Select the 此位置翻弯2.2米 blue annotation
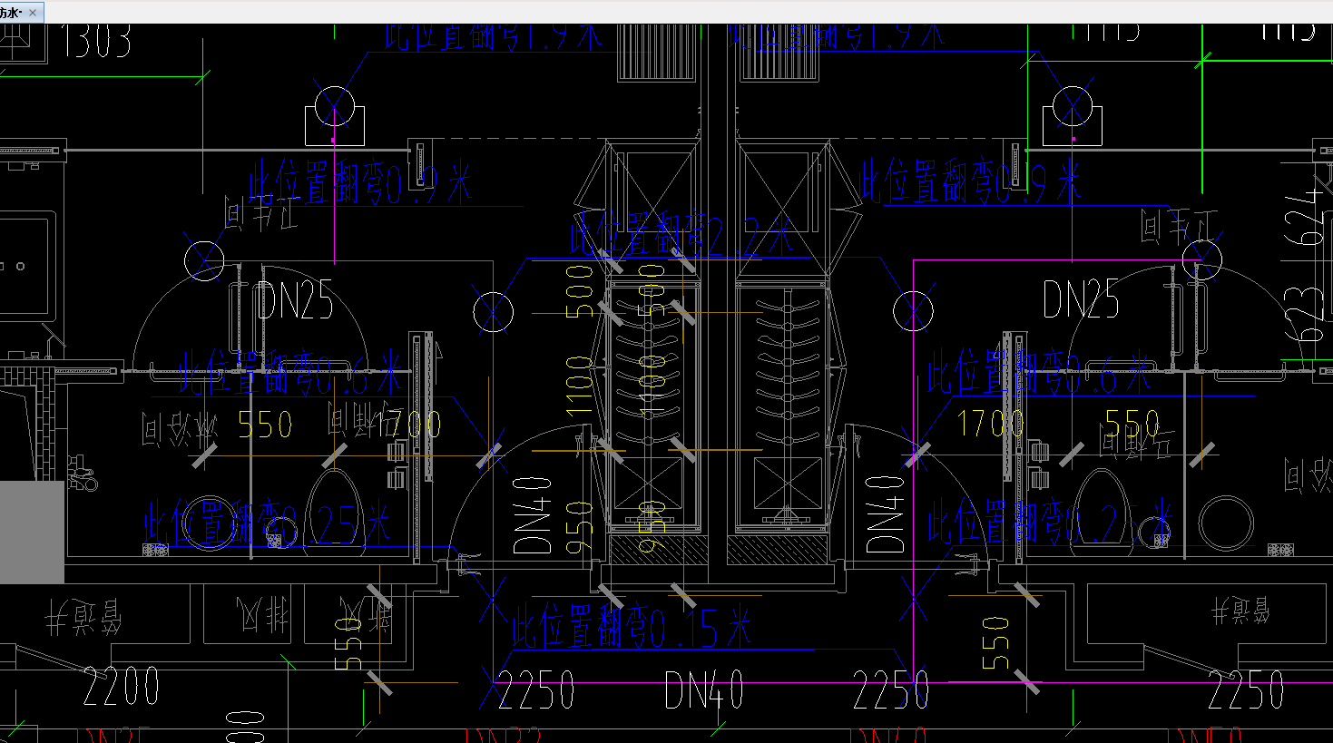Screen dimensions: 1333x743 (681, 235)
